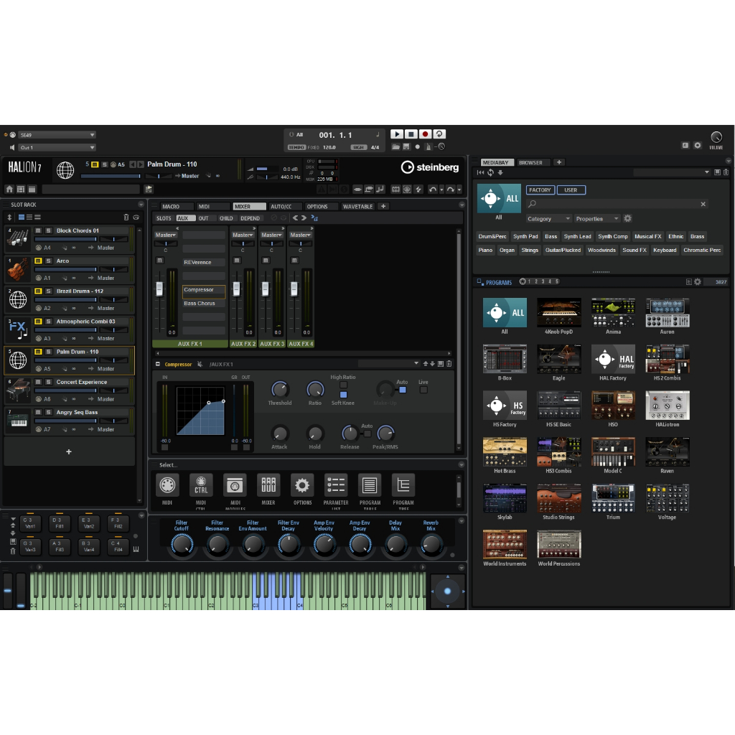Select the Anima instrument thumbnail
Viewport: 735px width, 735px height.
coord(613,313)
